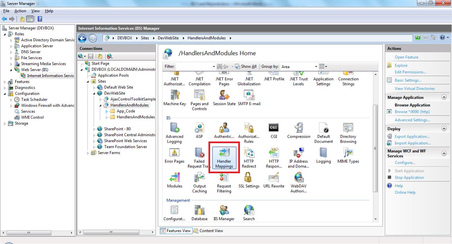Click the features pane vertical scrollbar
This screenshot has width=452, height=244.
click(375, 148)
